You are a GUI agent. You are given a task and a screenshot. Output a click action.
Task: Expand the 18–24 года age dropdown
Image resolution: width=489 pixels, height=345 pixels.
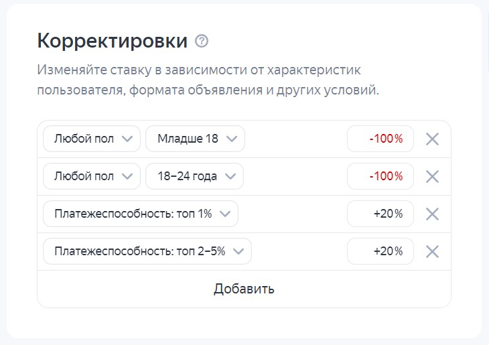pyautogui.click(x=194, y=177)
